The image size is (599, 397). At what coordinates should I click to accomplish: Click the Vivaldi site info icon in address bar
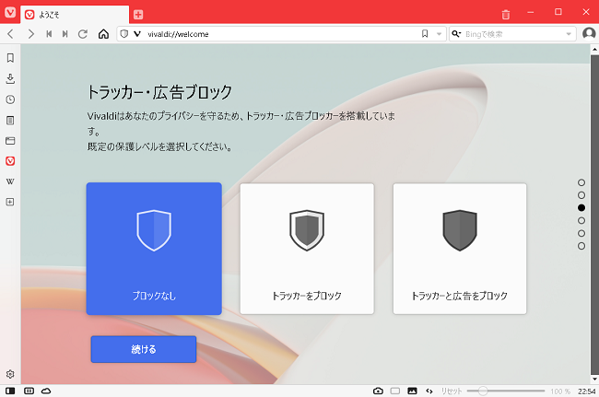click(137, 34)
